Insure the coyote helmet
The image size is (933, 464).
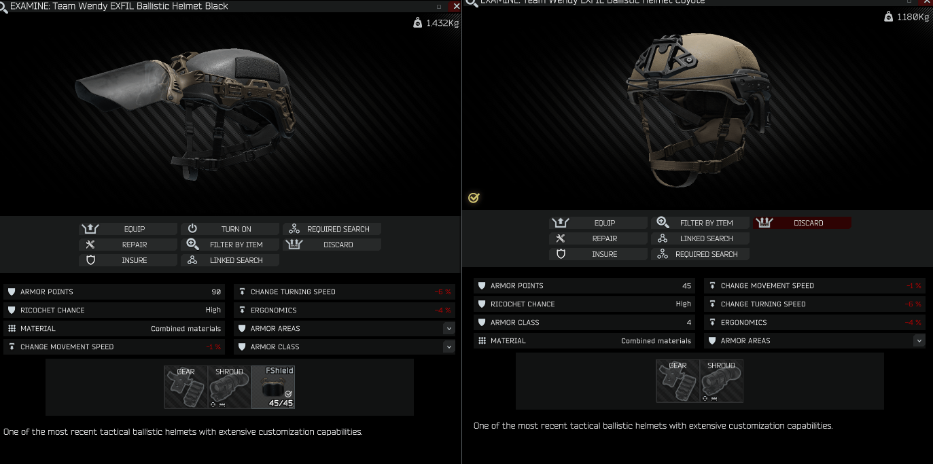[x=598, y=254]
